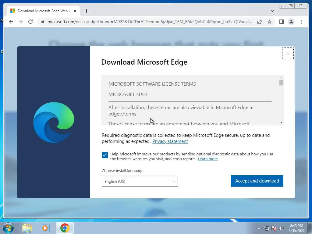Open Windows Explorer from taskbar

[x=27, y=228]
